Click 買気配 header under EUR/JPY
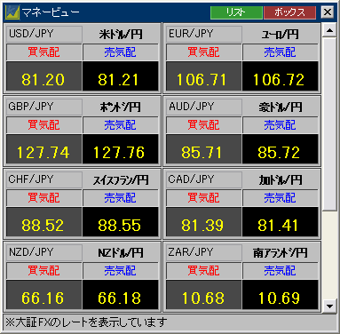Screen dimensions: 340x334 [204, 52]
